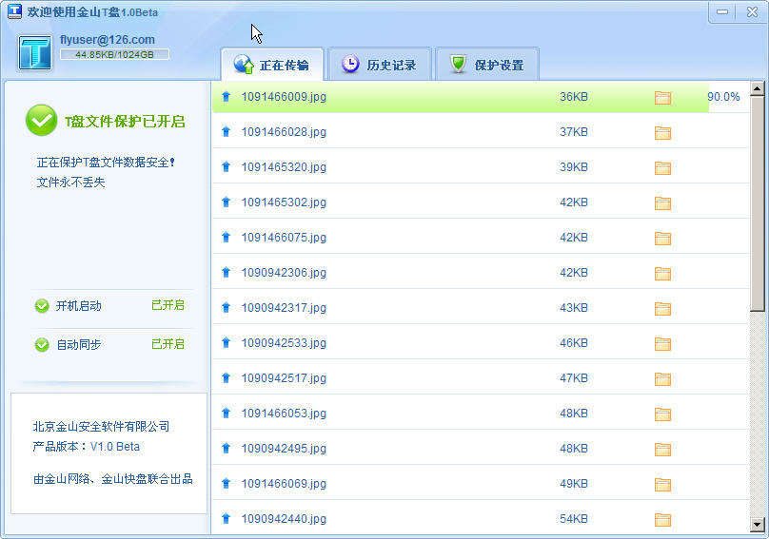769x539 pixels.
Task: Click the green check next to 自动同步
Action: click(42, 345)
